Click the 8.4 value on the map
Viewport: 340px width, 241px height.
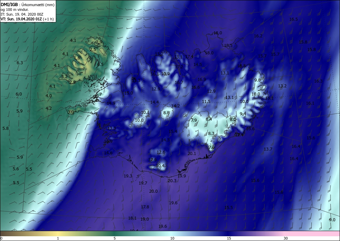[x=209, y=119]
